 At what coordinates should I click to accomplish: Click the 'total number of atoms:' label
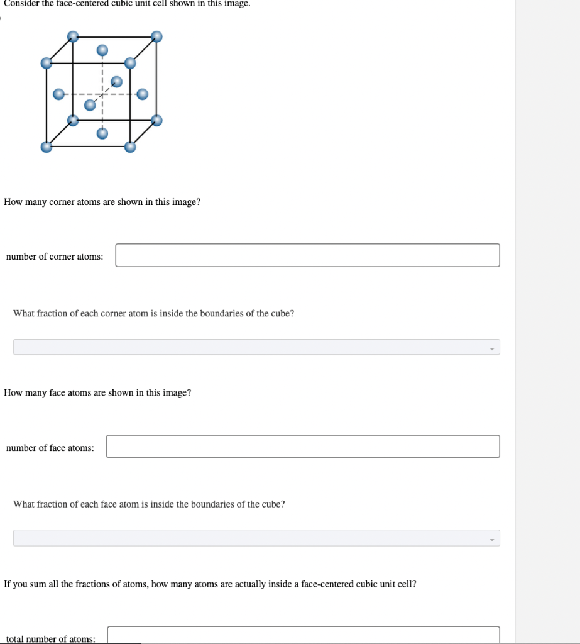click(50, 639)
